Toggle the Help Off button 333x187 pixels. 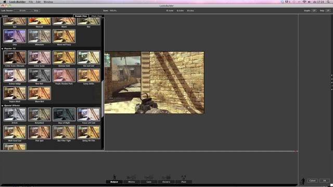(328, 10)
